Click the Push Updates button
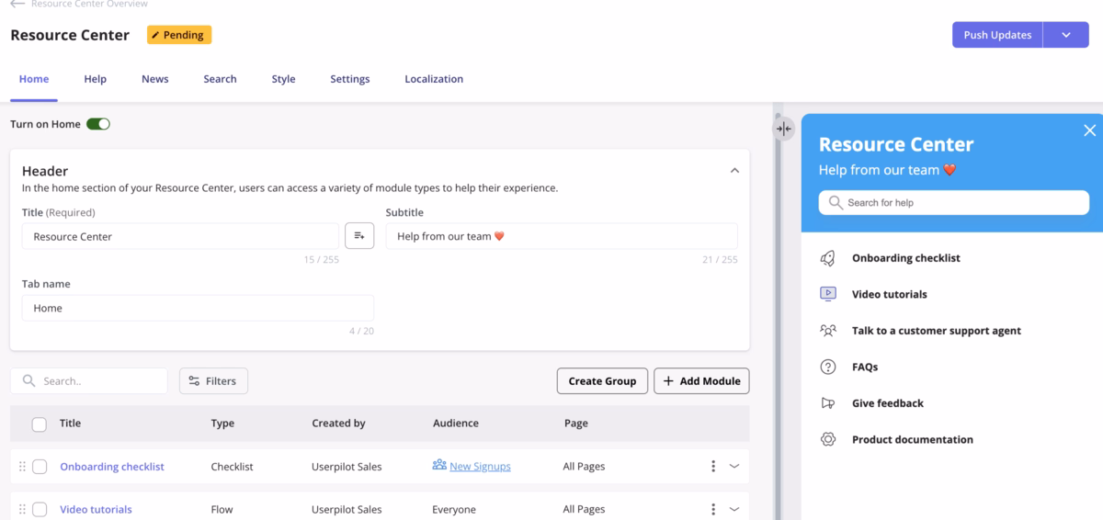The image size is (1103, 520). 997,35
